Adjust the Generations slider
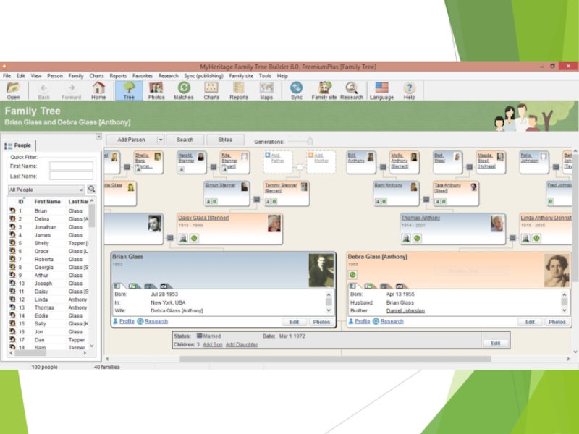 (310, 141)
